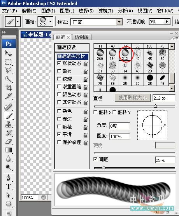
Task: Select the 画笔笔尖形状 section
Action: click(72, 56)
